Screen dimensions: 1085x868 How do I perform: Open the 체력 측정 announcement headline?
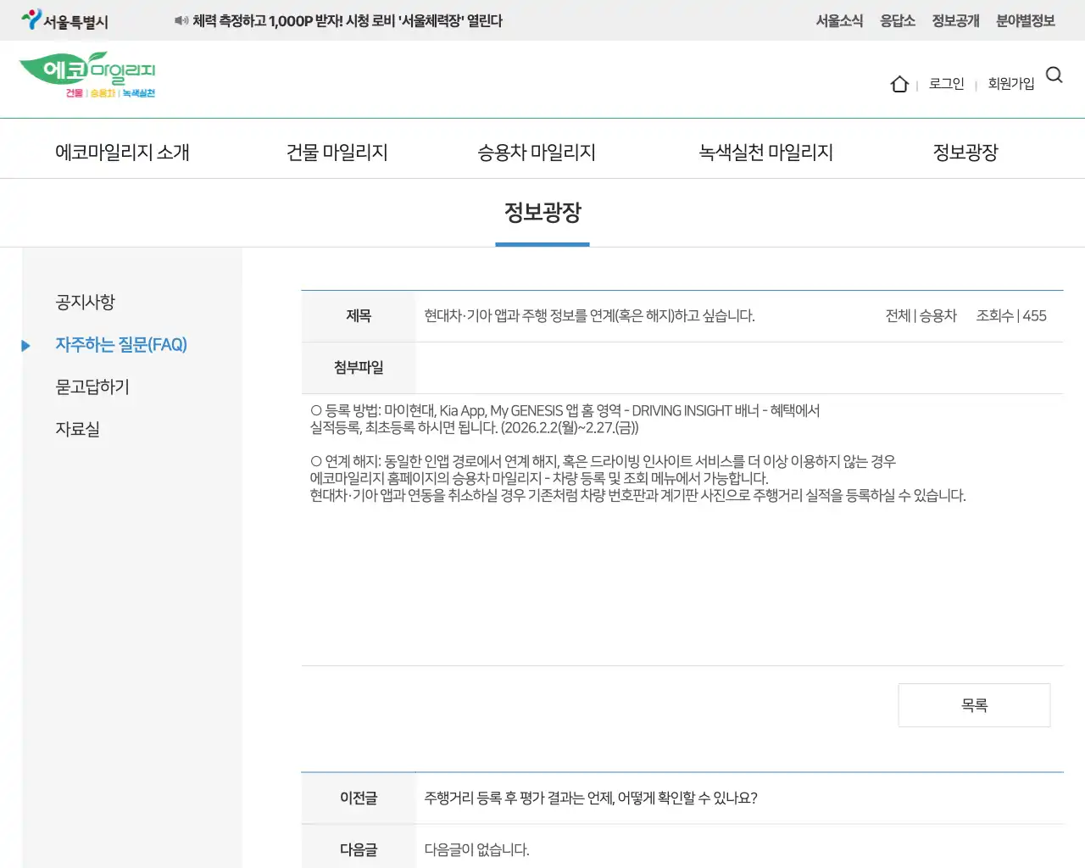348,20
